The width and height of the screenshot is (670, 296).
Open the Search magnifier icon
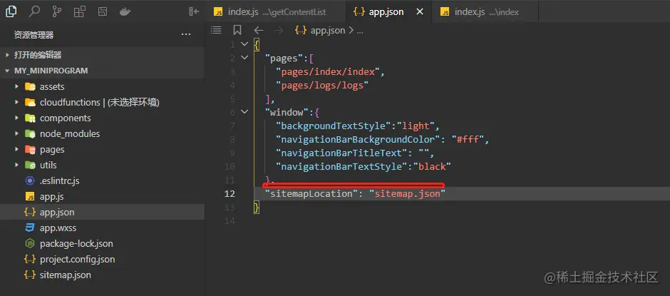[34, 11]
